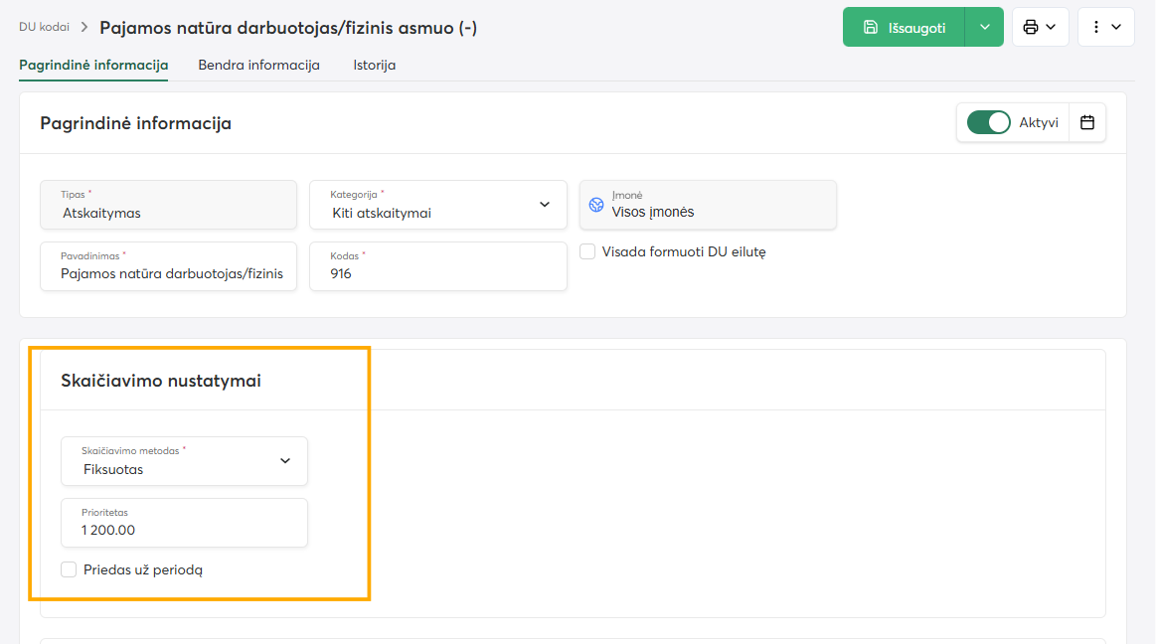The image size is (1156, 644).
Task: Toggle the Aktyvi switch off
Action: 989,122
